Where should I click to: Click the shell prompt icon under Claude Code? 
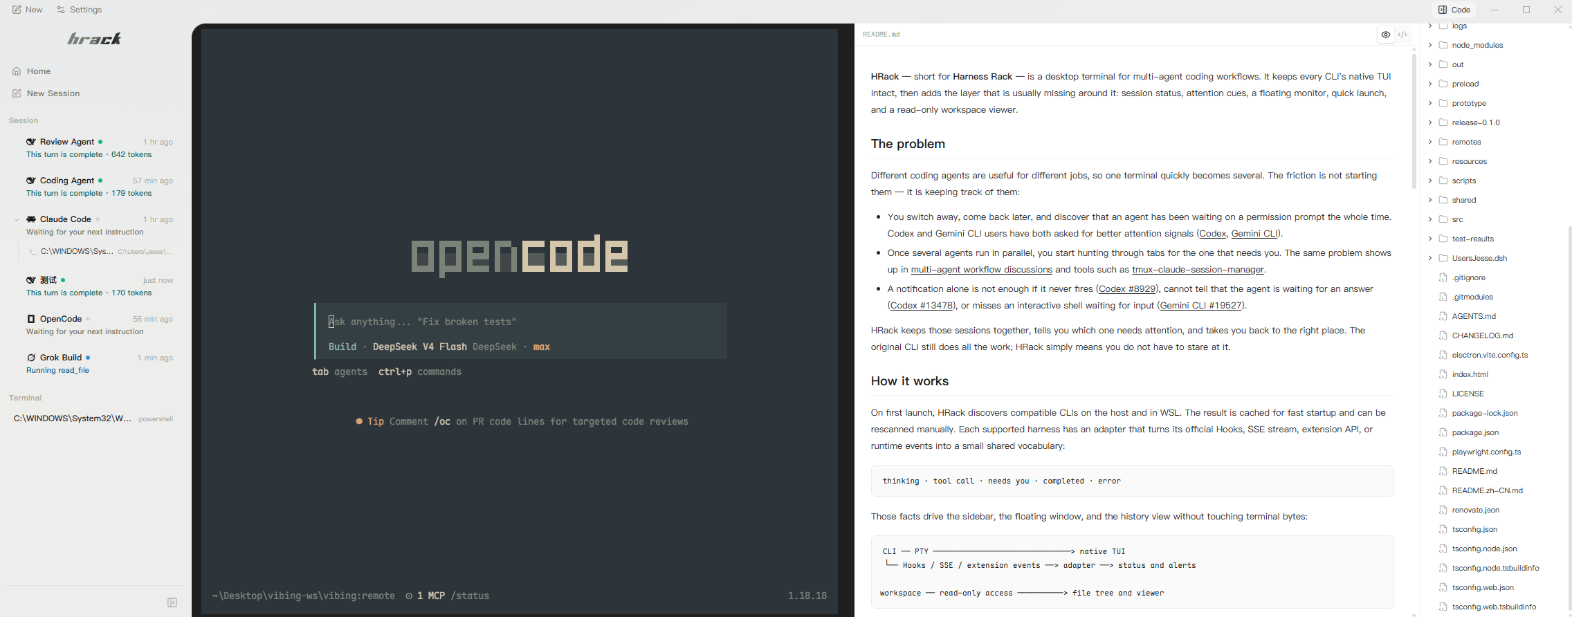click(33, 252)
